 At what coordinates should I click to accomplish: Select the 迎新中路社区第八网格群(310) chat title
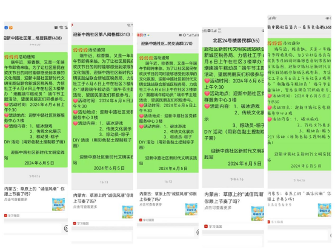point(102,34)
